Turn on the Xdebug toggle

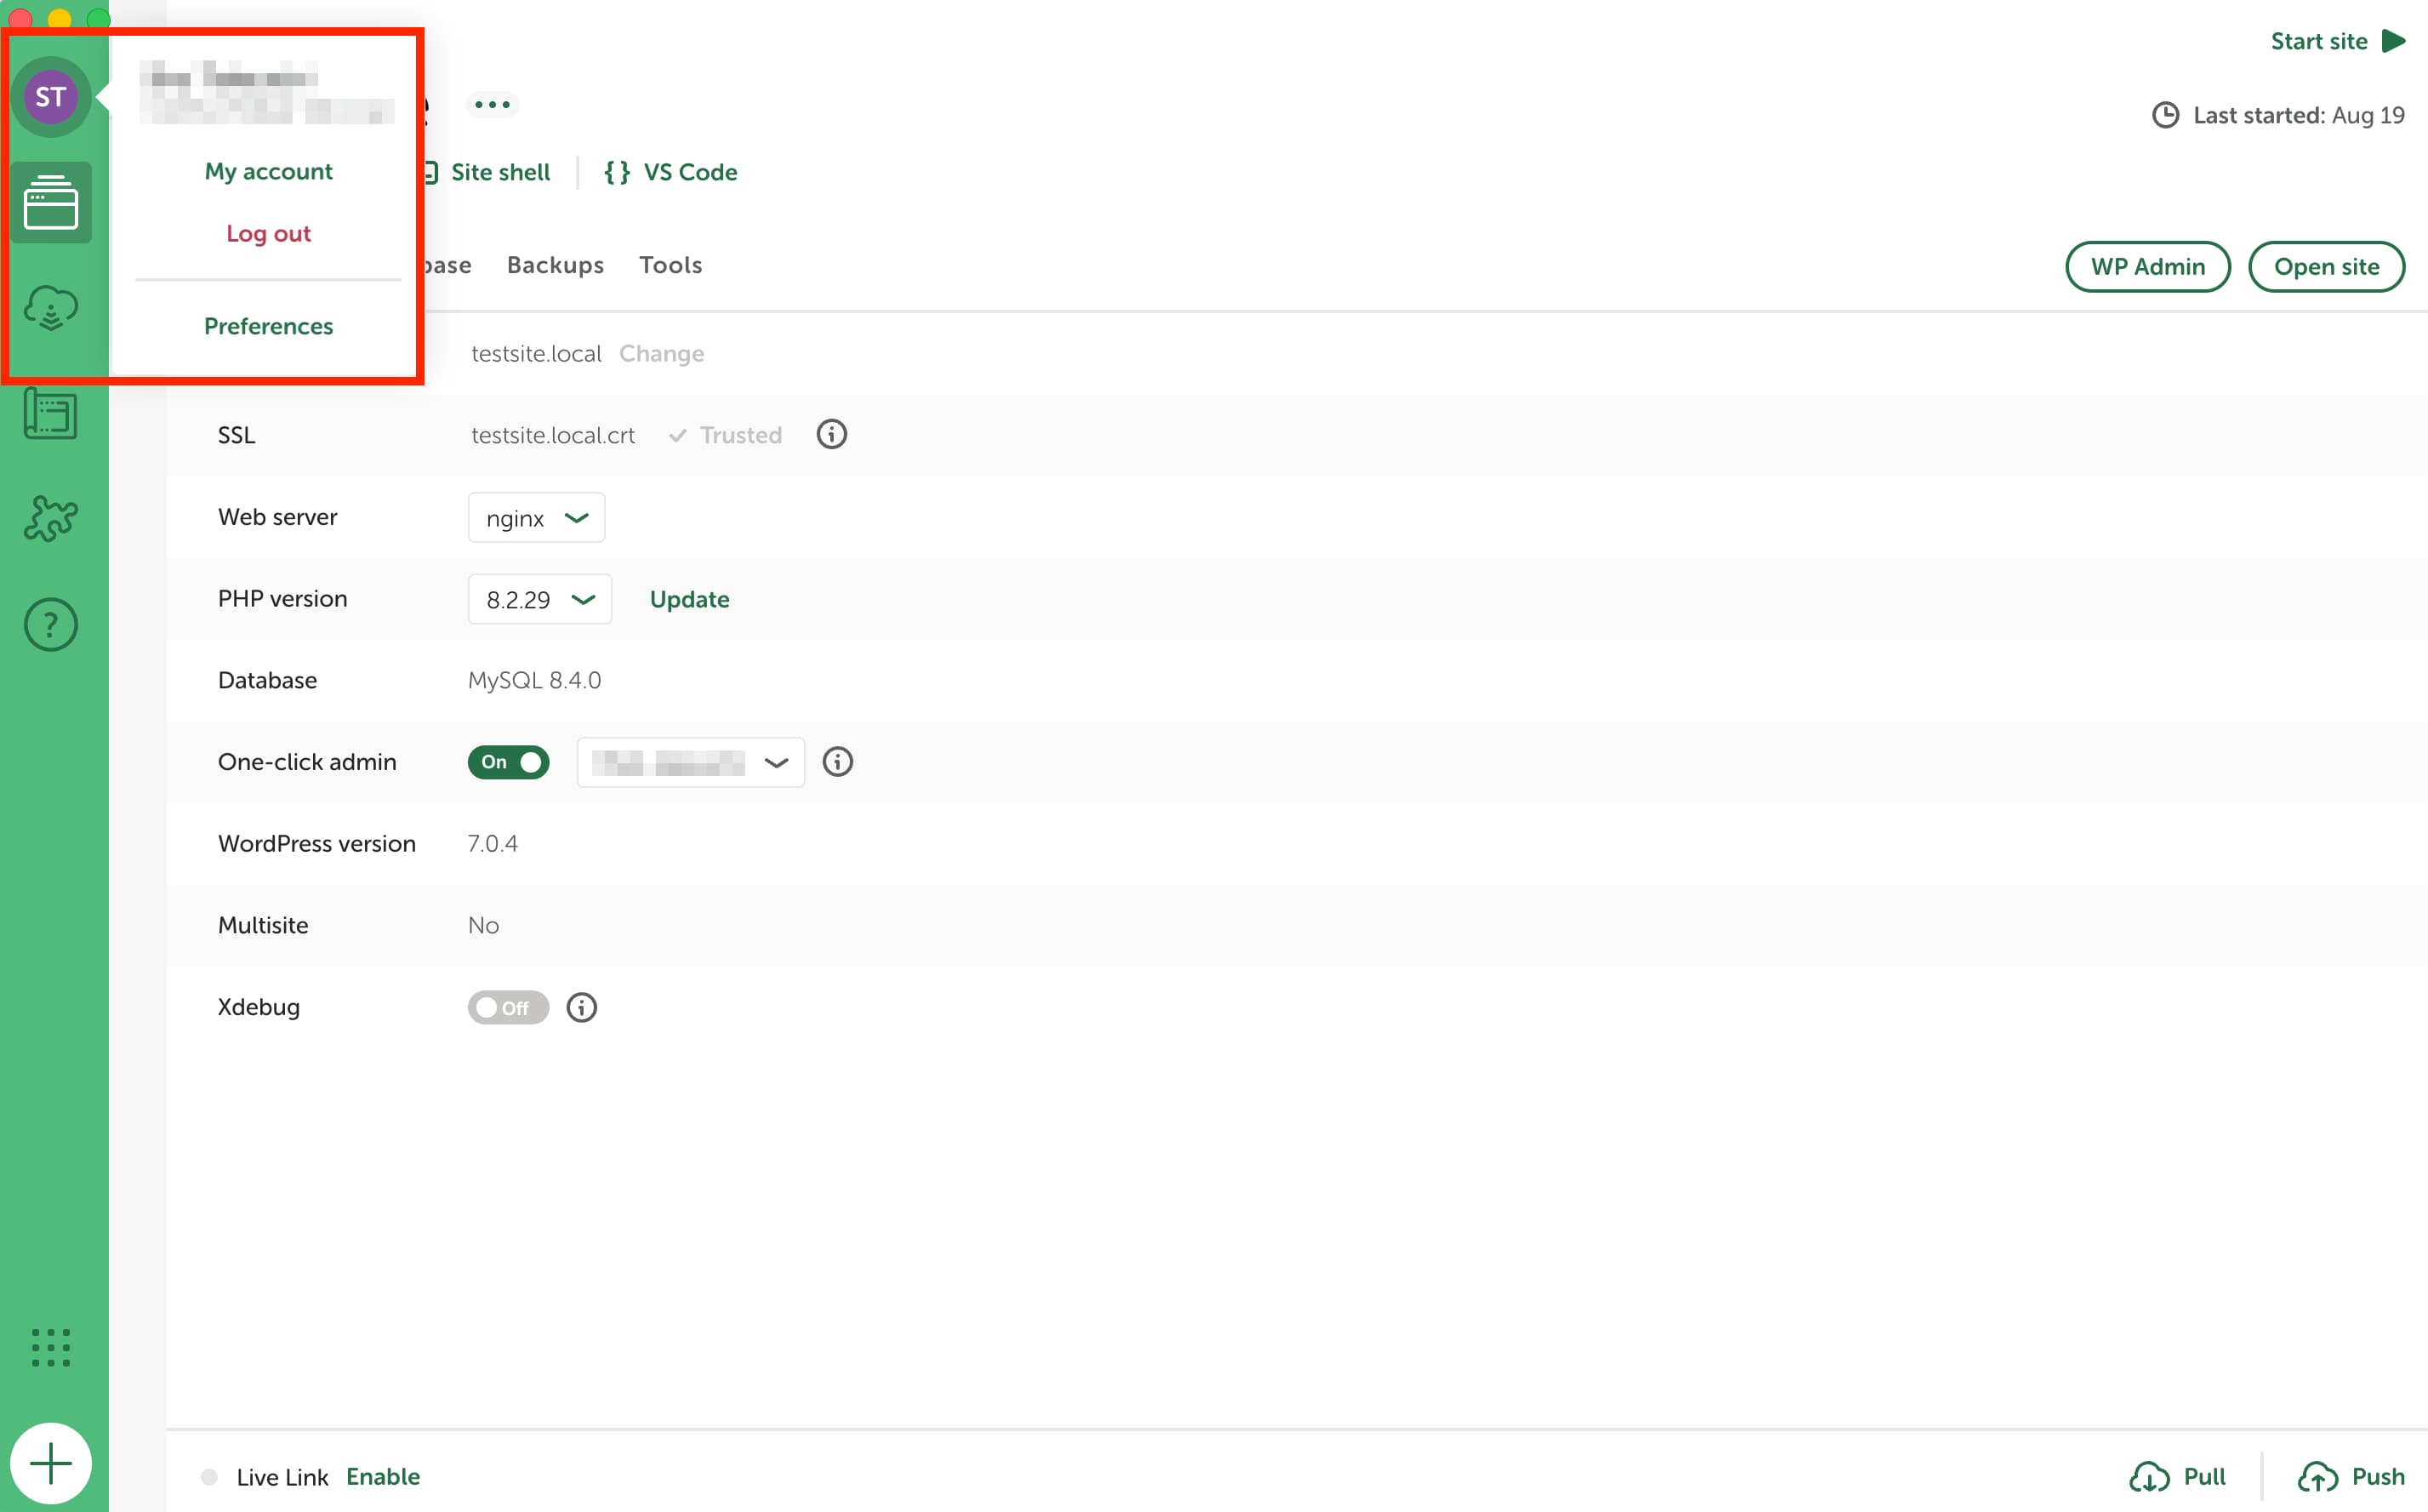point(509,1008)
